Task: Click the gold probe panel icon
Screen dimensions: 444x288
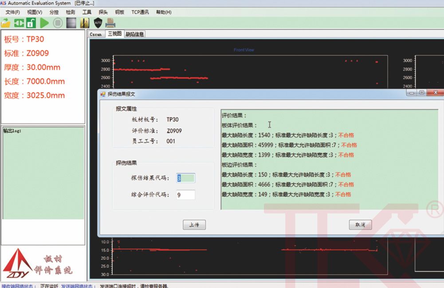Action: click(85, 23)
